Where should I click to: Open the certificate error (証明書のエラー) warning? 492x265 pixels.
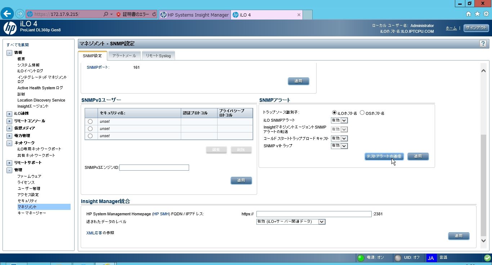click(132, 14)
